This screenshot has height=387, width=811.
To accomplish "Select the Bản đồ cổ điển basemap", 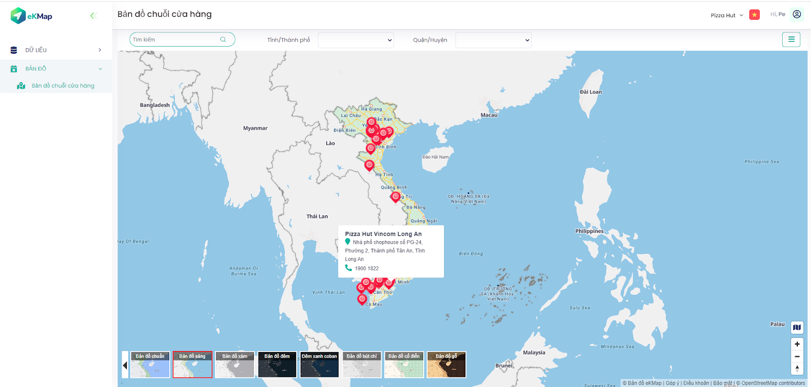I will [404, 365].
